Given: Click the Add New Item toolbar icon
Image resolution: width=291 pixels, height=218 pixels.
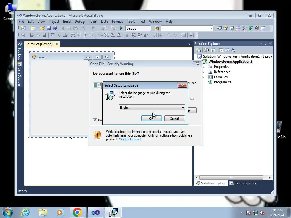Looking at the screenshot, I should point(33,28).
